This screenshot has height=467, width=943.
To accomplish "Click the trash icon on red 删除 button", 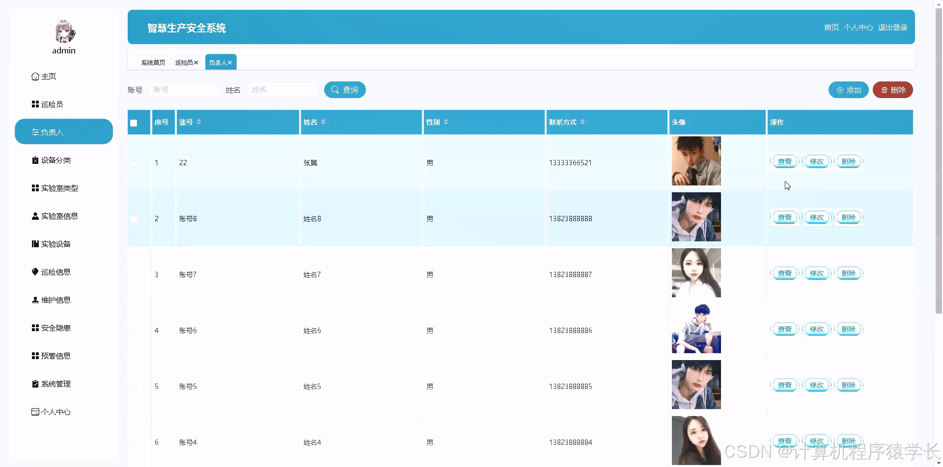I will point(884,90).
